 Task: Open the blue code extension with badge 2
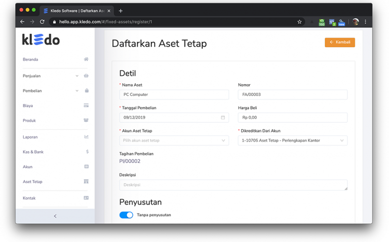(x=332, y=22)
